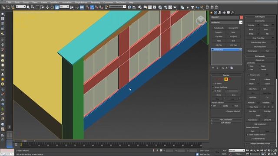Screen dimensions: 278x156
Task: Select Polygon sub-object level icon
Action: click(x=226, y=79)
